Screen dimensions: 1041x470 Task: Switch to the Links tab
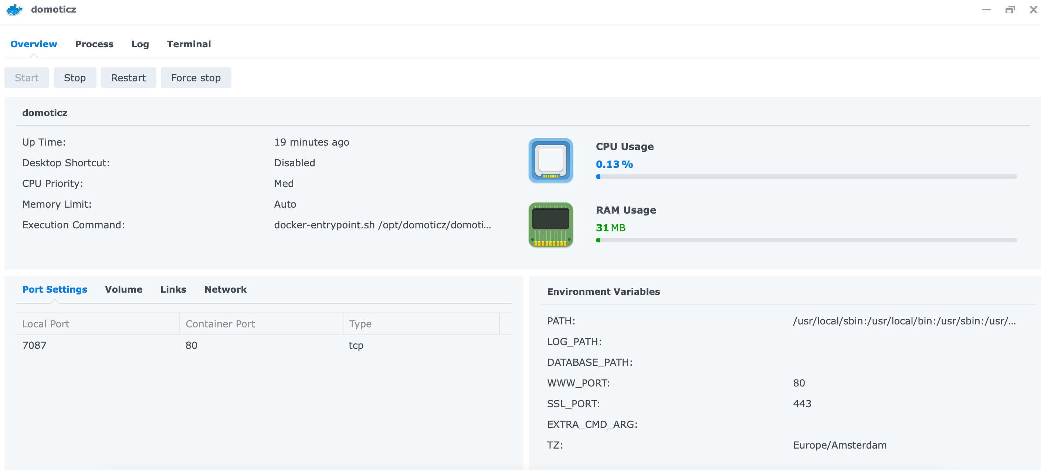173,289
